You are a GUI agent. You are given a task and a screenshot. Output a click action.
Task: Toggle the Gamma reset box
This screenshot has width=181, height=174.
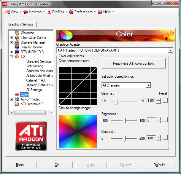(x=165, y=101)
